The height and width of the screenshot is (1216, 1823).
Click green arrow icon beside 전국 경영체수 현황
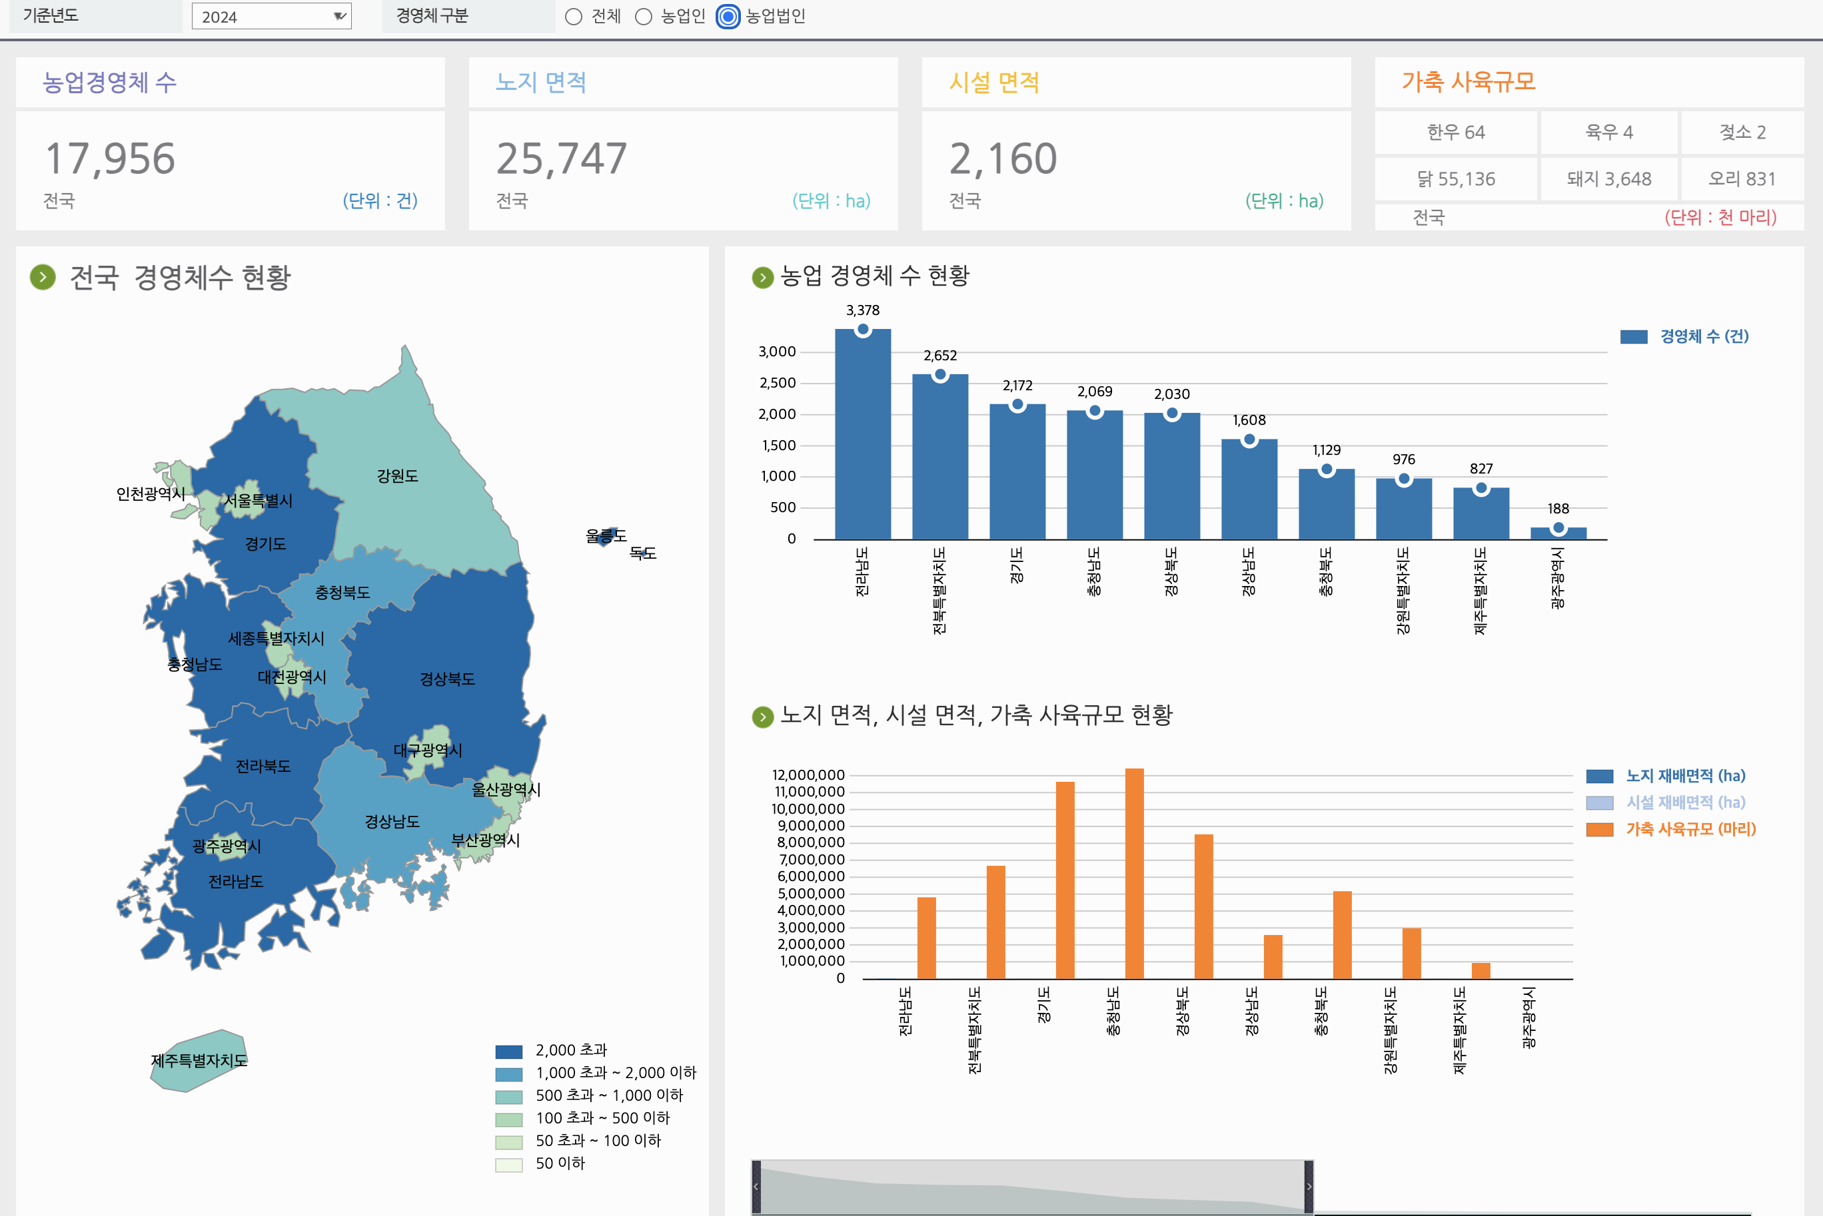point(43,277)
